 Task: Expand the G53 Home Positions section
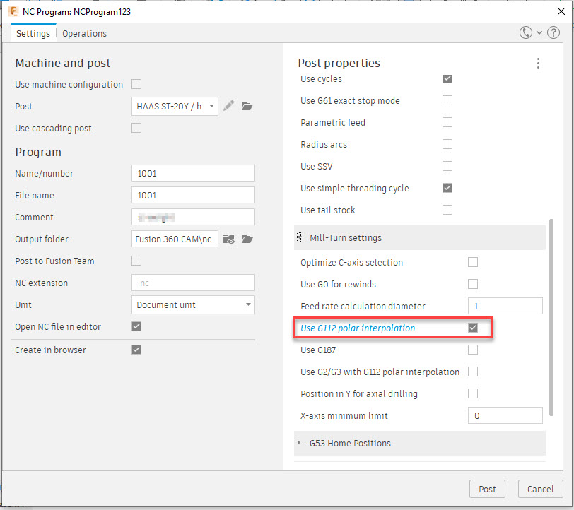click(x=299, y=444)
